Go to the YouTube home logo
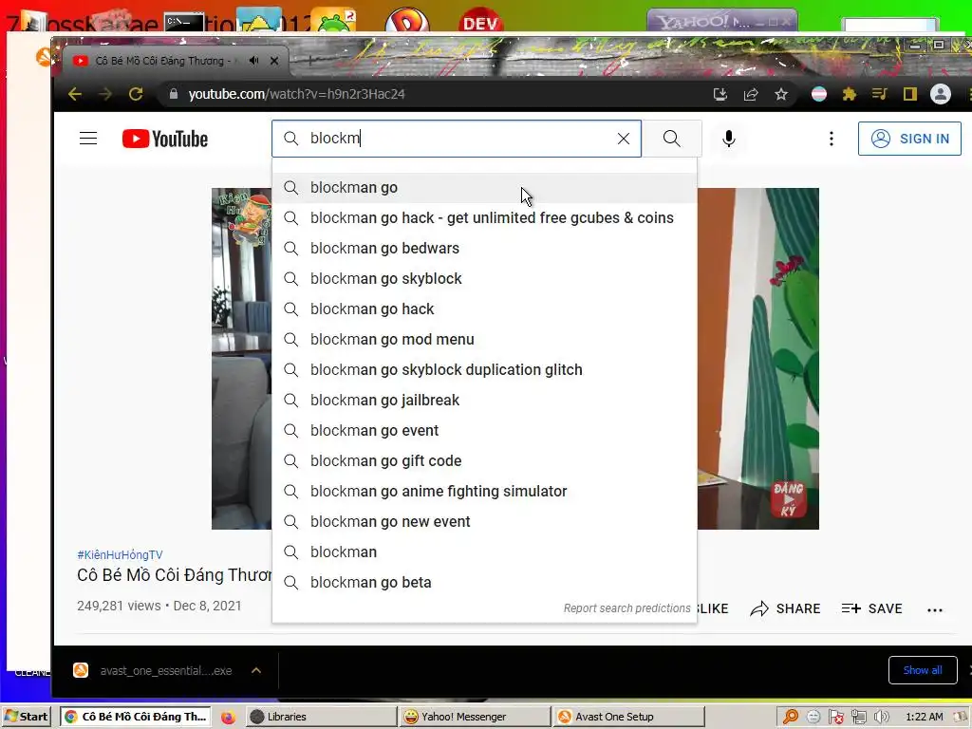972x729 pixels. [x=165, y=139]
